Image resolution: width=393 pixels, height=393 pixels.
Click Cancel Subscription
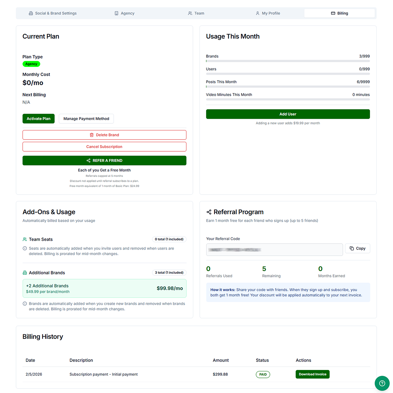pos(104,146)
